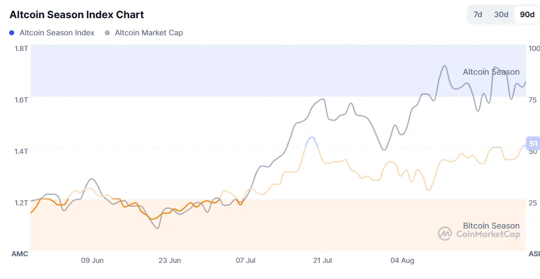Toggle the blue Altcoin Season Index legend dot
The height and width of the screenshot is (279, 540).
coord(12,33)
